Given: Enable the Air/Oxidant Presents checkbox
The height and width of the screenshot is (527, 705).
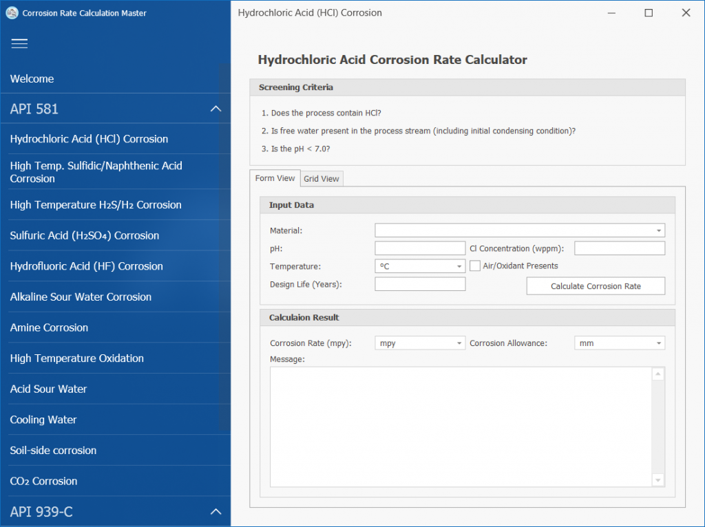Looking at the screenshot, I should tap(475, 266).
